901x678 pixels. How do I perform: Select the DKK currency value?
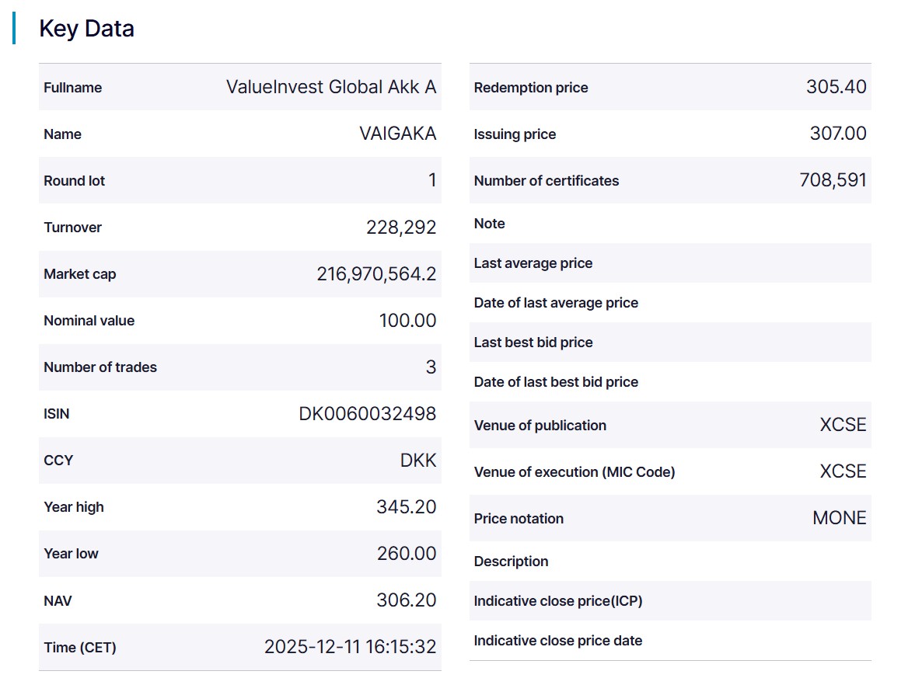click(418, 461)
